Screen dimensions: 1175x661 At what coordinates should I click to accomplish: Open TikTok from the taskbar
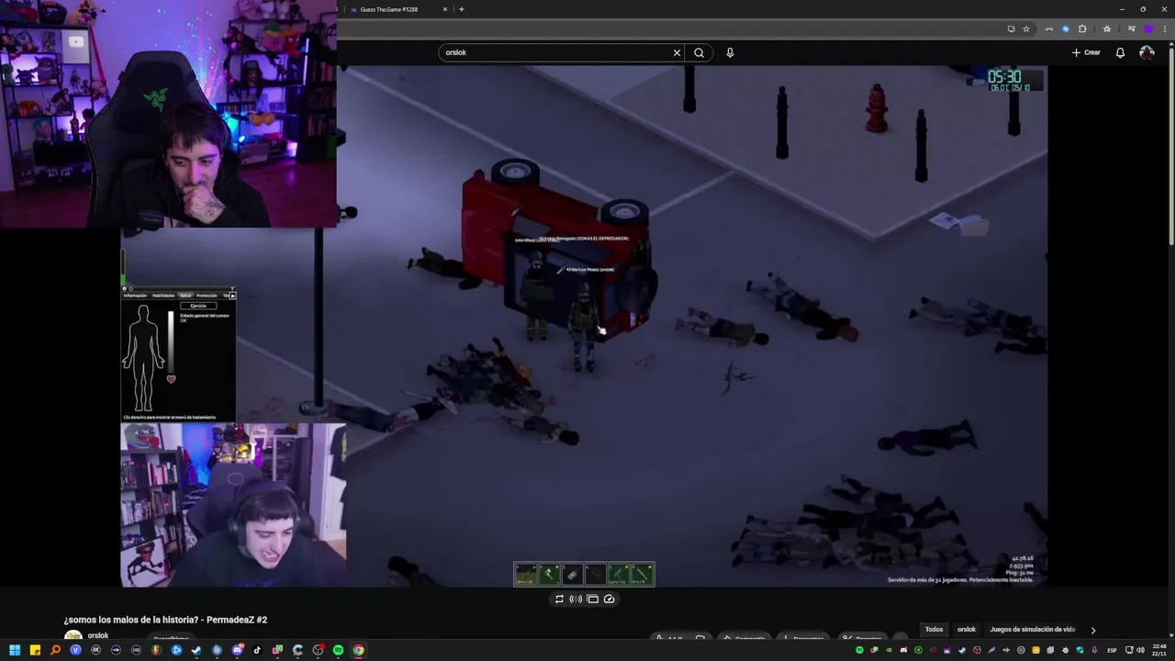tap(257, 650)
